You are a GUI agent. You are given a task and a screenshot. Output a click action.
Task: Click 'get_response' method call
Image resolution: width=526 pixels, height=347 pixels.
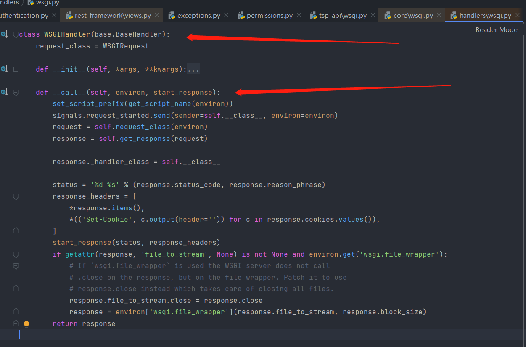(145, 138)
